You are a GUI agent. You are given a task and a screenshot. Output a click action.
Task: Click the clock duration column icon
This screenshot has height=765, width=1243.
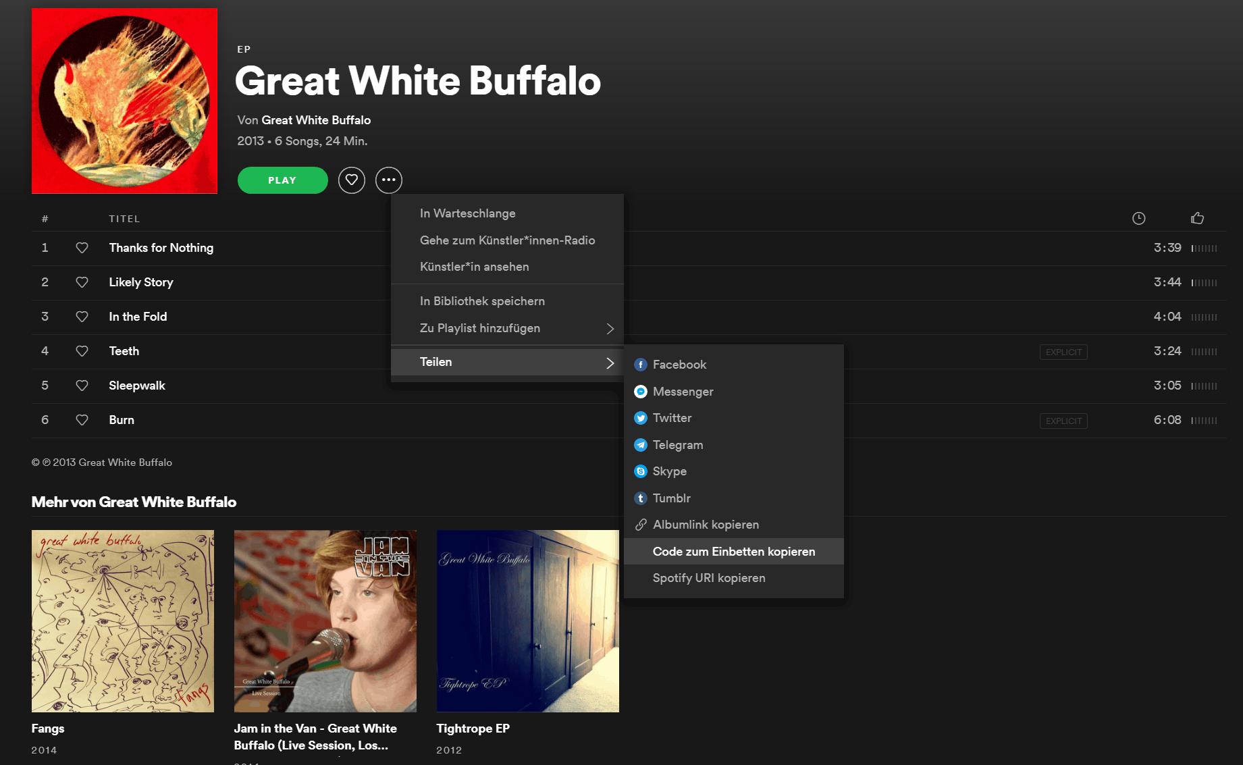(x=1138, y=218)
